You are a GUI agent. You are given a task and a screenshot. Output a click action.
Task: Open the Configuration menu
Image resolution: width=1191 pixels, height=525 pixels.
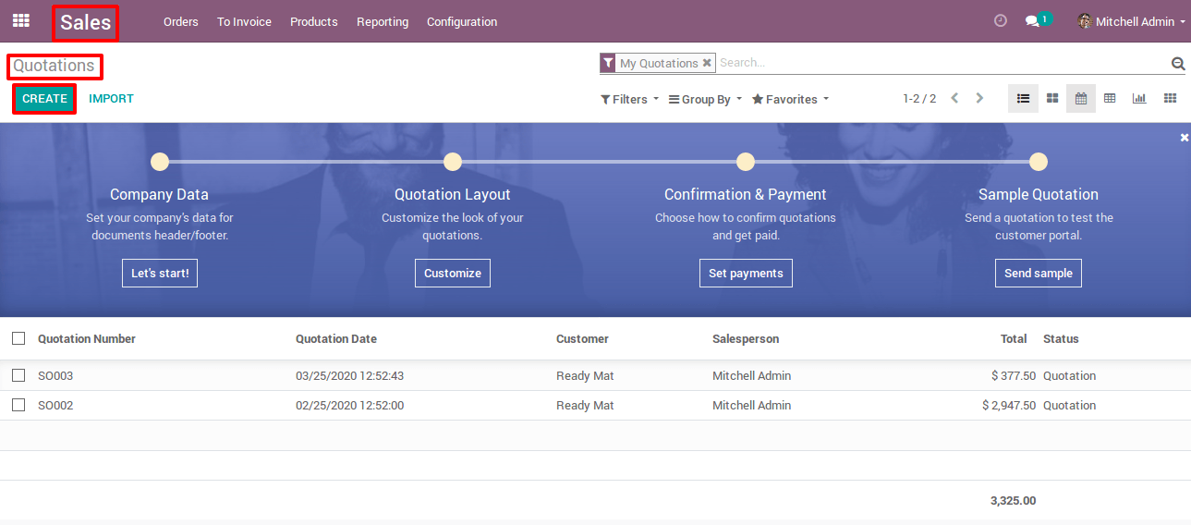[x=462, y=21]
